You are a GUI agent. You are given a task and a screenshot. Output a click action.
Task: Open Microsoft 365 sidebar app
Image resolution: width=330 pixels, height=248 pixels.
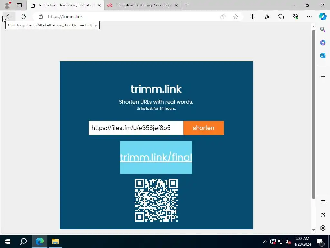pos(323,42)
